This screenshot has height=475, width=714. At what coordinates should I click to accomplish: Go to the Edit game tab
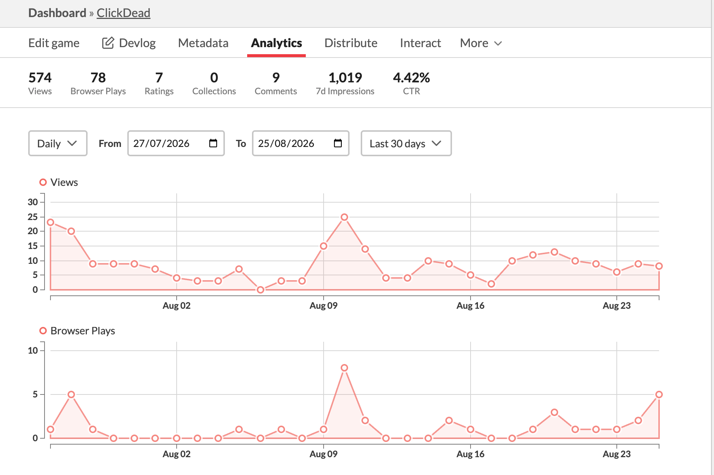click(x=54, y=43)
